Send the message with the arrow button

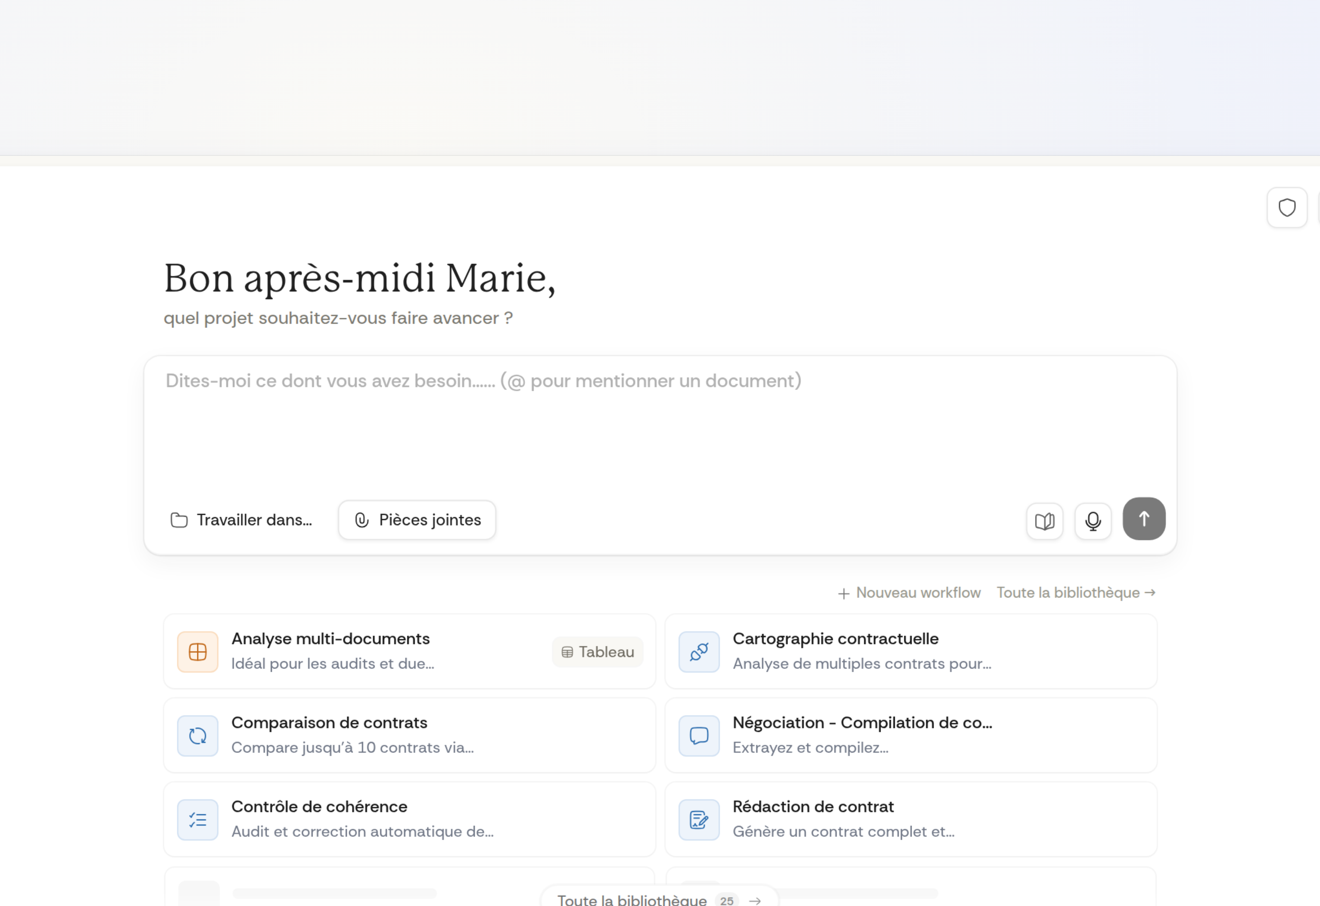pos(1144,519)
